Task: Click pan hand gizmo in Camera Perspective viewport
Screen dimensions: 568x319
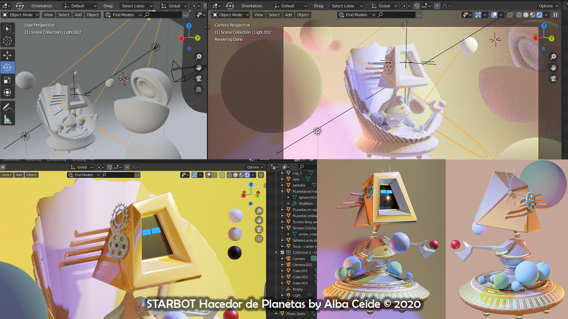Action: pyautogui.click(x=553, y=68)
